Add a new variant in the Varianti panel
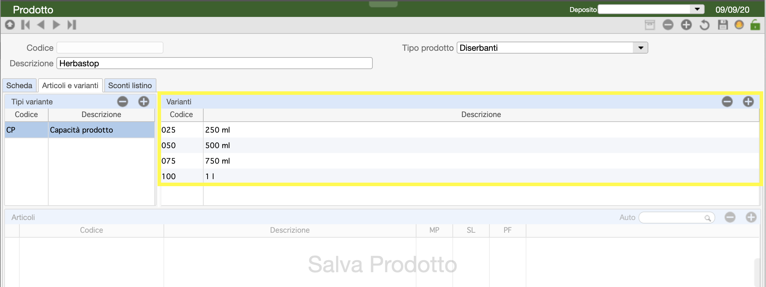766x287 pixels. point(748,102)
